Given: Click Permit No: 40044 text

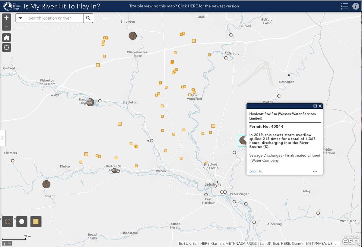Looking at the screenshot, I should click(266, 127).
